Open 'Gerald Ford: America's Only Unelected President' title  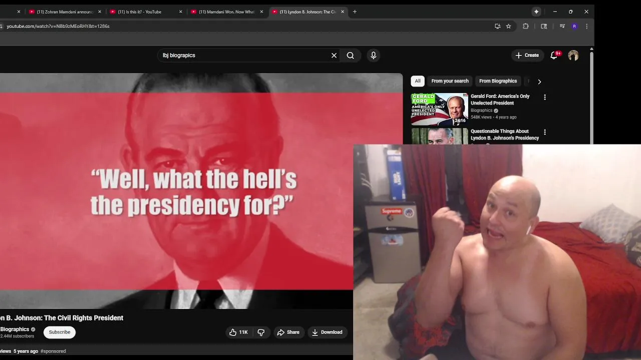point(500,99)
